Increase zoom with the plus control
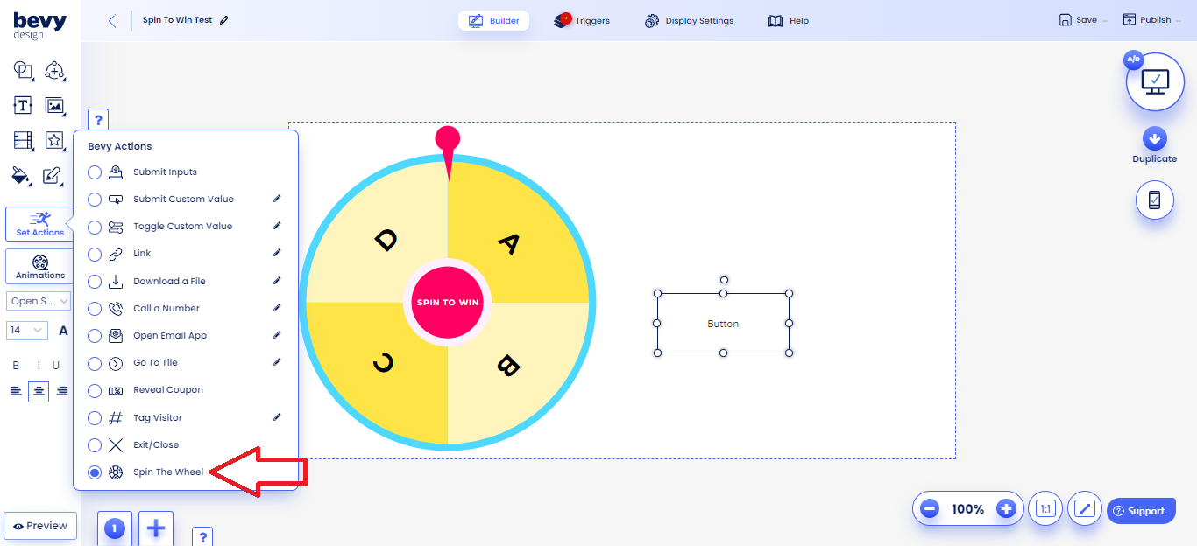This screenshot has height=546, width=1197. [1005, 508]
